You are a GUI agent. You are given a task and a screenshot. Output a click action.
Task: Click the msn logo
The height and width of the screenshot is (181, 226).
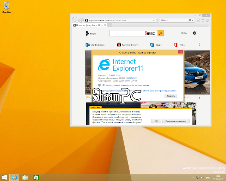click(91, 33)
